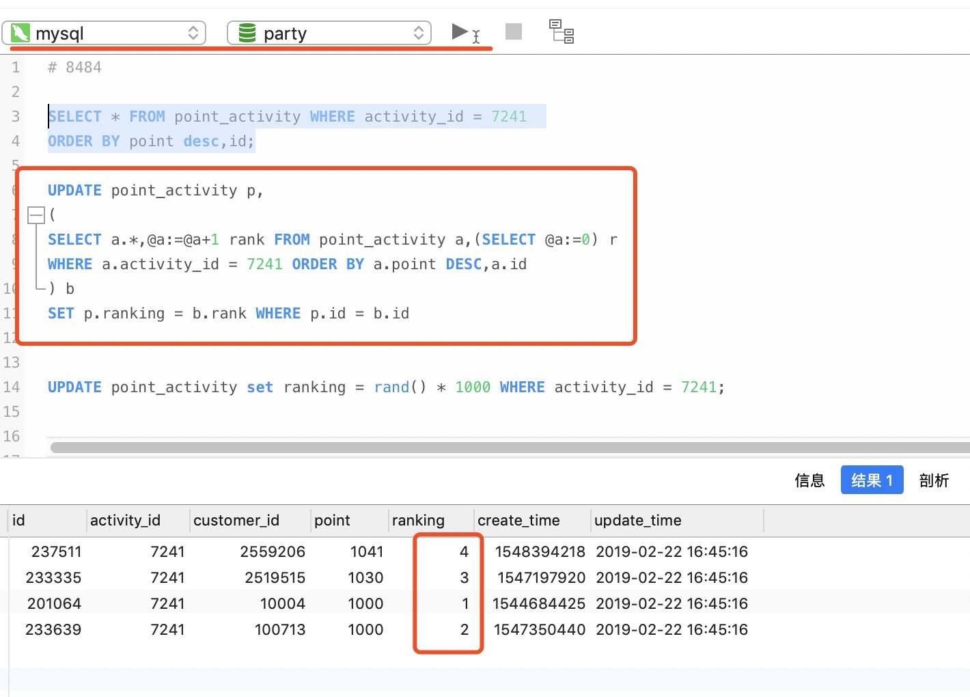Sort by the ranking column header

(431, 521)
